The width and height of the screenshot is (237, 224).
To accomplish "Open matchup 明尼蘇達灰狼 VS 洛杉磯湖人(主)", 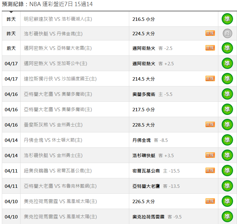I will (x=58, y=19).
